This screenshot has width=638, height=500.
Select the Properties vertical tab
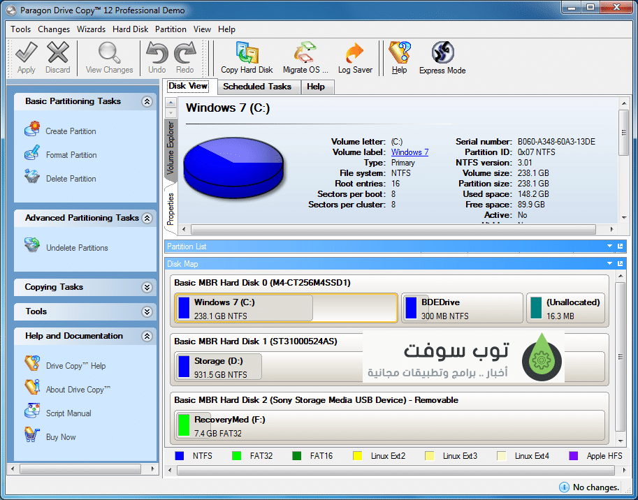[x=171, y=209]
